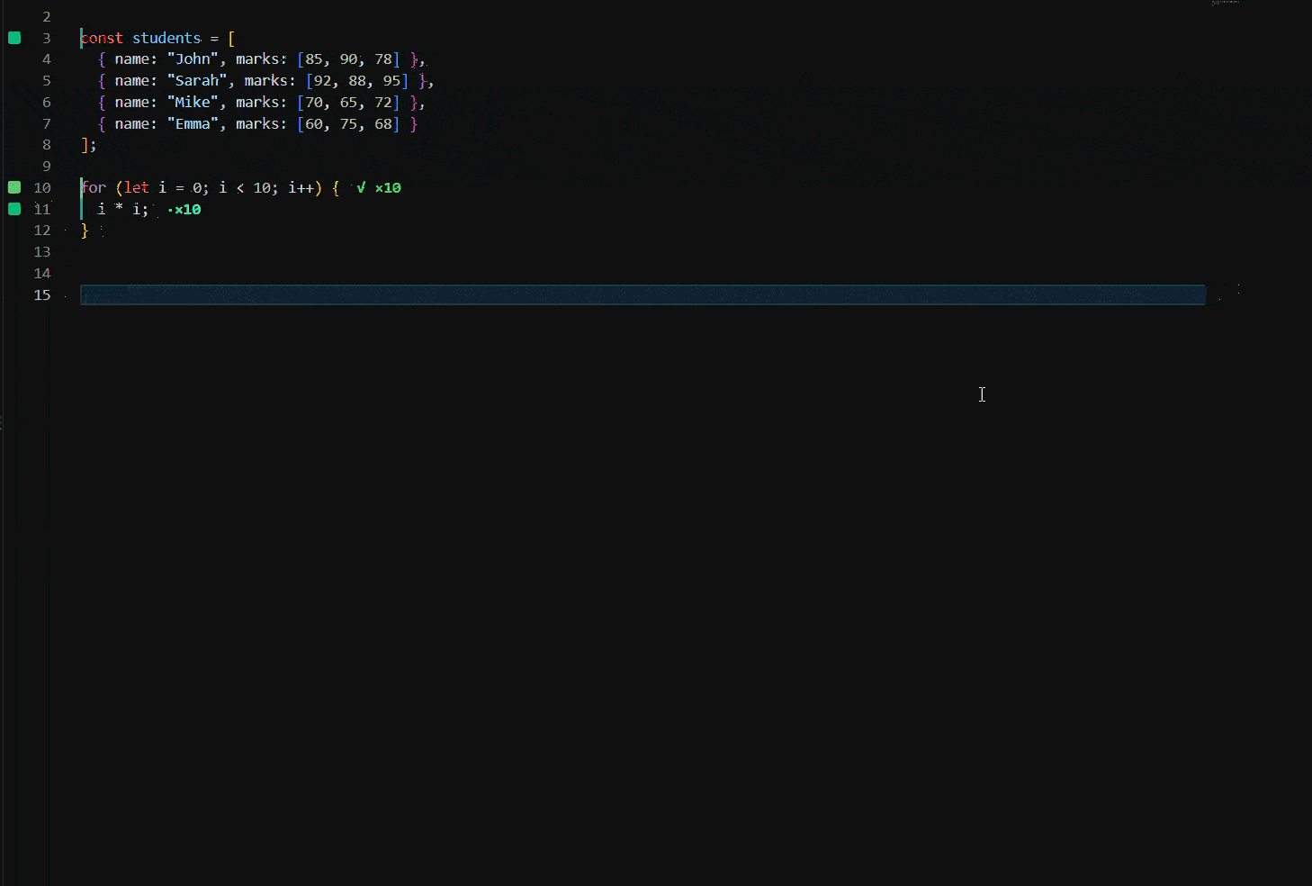
Task: Click the marks array [85, 90, 78]
Action: tap(348, 59)
